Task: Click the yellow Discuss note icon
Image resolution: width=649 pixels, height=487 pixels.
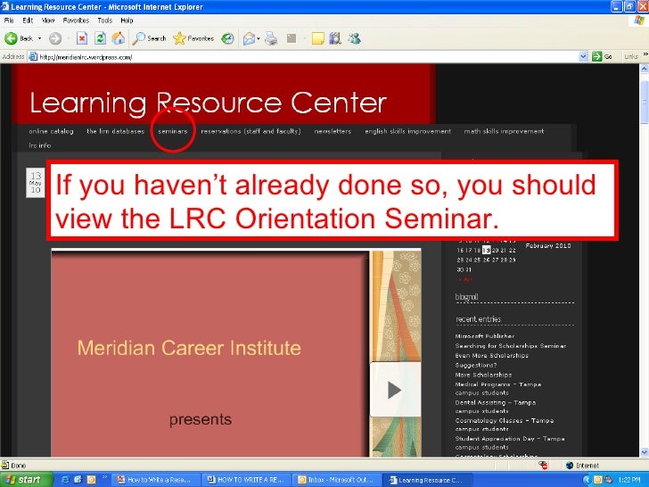Action: (x=317, y=38)
